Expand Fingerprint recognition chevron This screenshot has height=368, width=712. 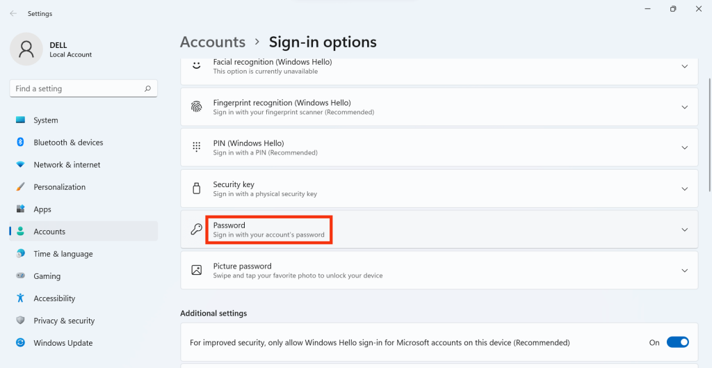click(684, 107)
